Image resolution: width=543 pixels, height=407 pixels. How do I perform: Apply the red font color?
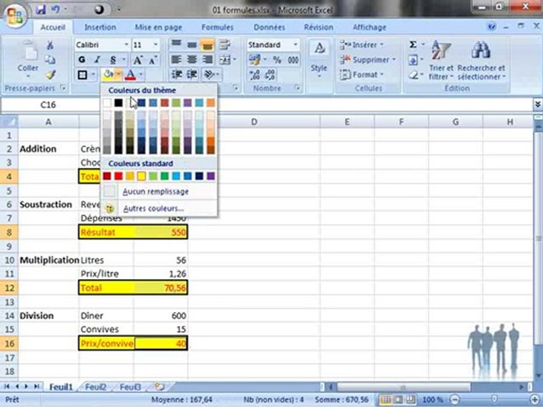click(x=131, y=75)
